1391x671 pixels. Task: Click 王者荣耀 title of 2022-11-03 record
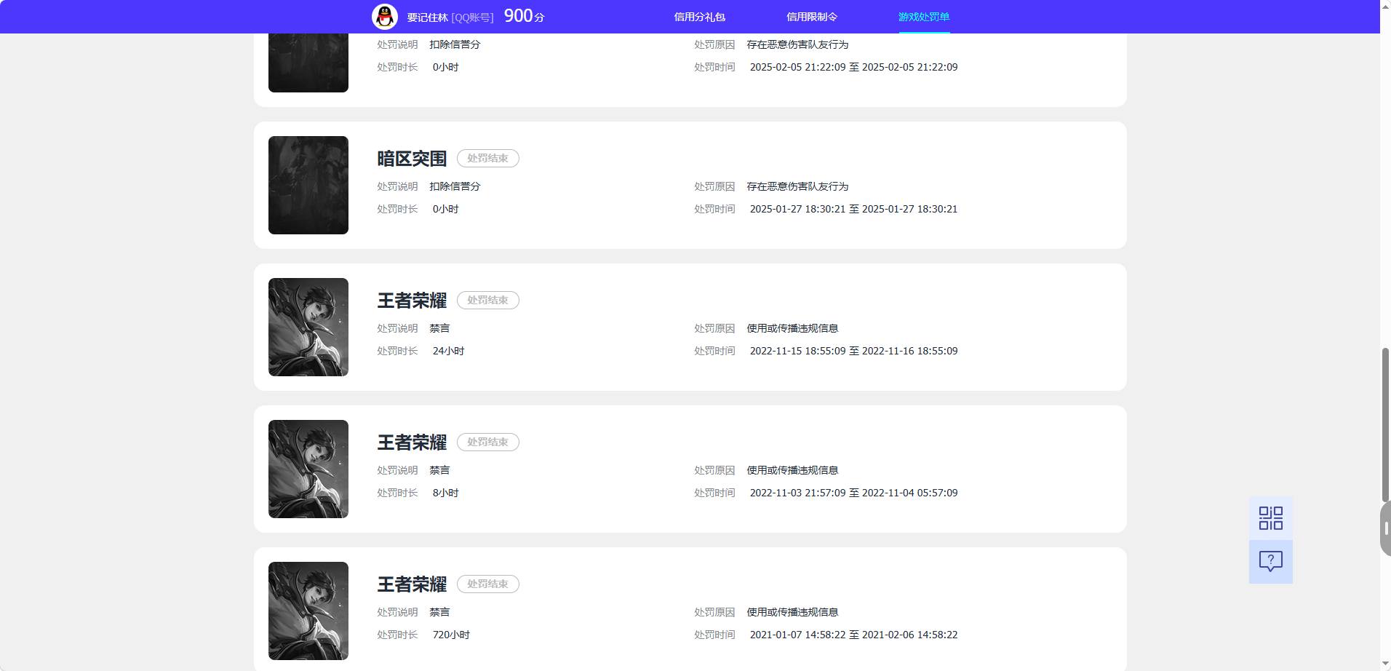tap(412, 442)
